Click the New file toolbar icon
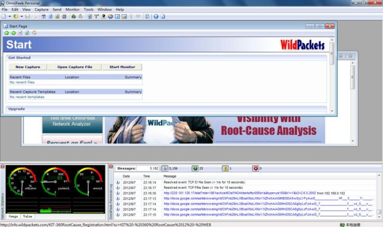This screenshot has height=227, width=383. pyautogui.click(x=3, y=17)
